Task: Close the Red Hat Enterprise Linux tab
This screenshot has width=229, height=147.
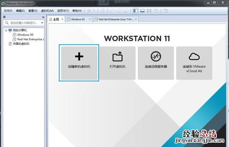Action: pyautogui.click(x=136, y=19)
